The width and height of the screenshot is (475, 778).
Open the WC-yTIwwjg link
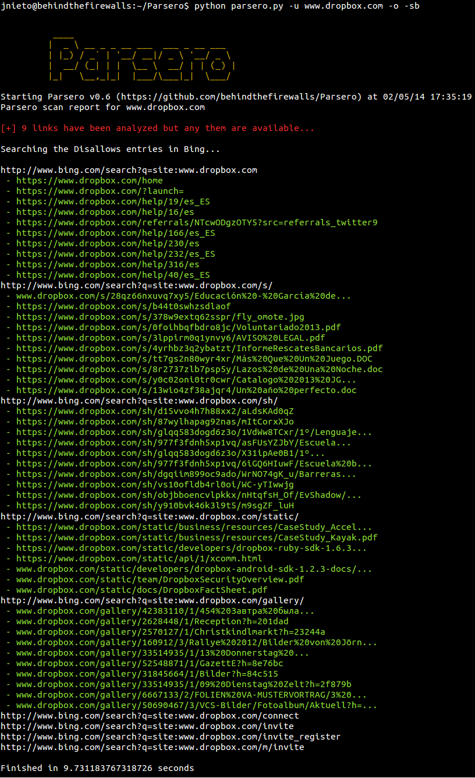[155, 485]
